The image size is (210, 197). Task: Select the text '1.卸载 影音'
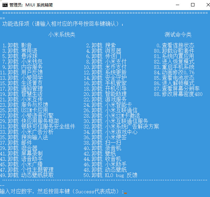click(17, 46)
